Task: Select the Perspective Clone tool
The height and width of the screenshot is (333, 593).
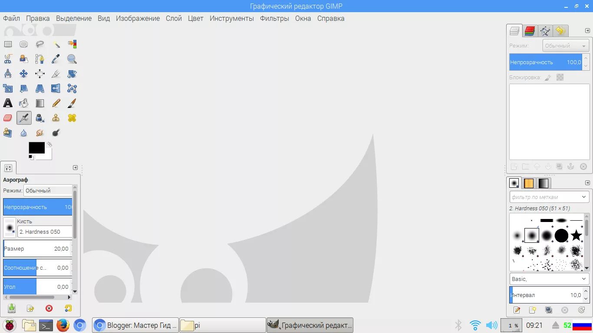Action: tap(8, 133)
